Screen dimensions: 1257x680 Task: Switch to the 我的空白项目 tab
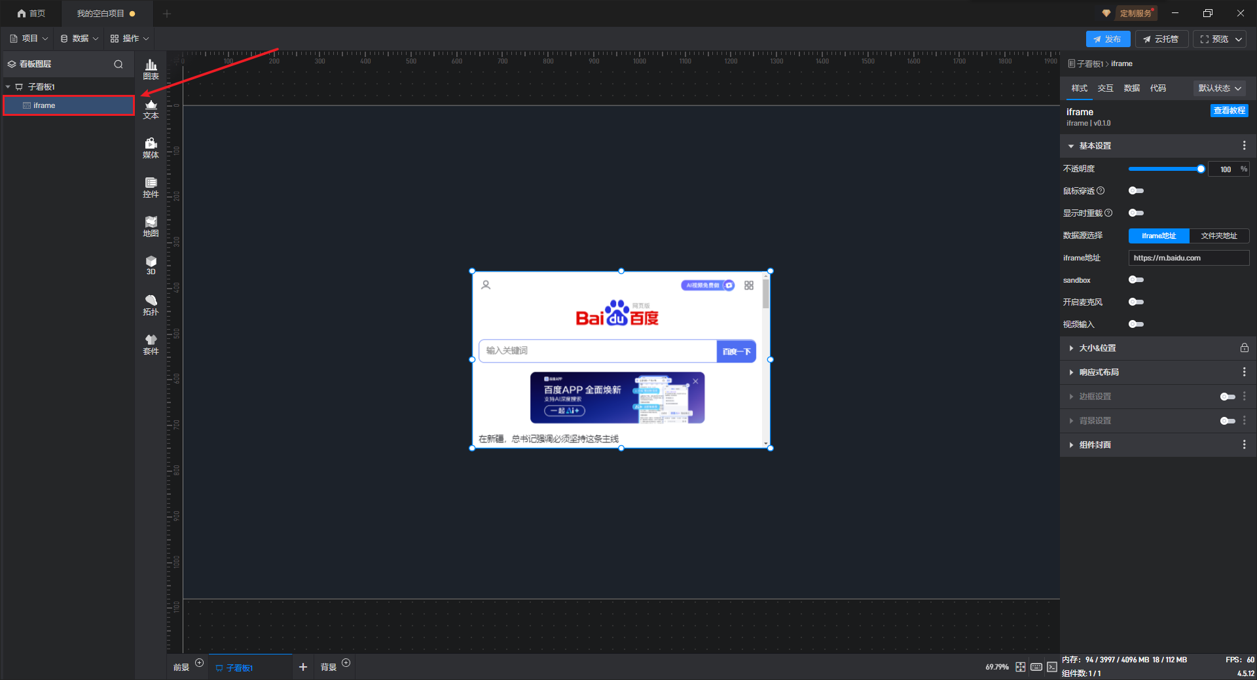107,13
